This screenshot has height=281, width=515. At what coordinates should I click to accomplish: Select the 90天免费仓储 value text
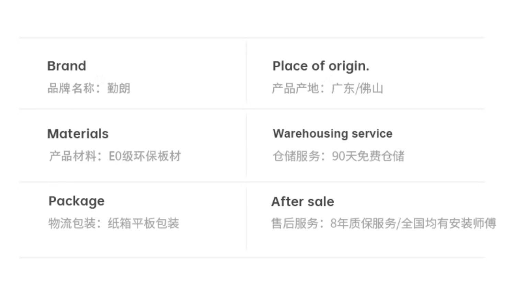(368, 156)
